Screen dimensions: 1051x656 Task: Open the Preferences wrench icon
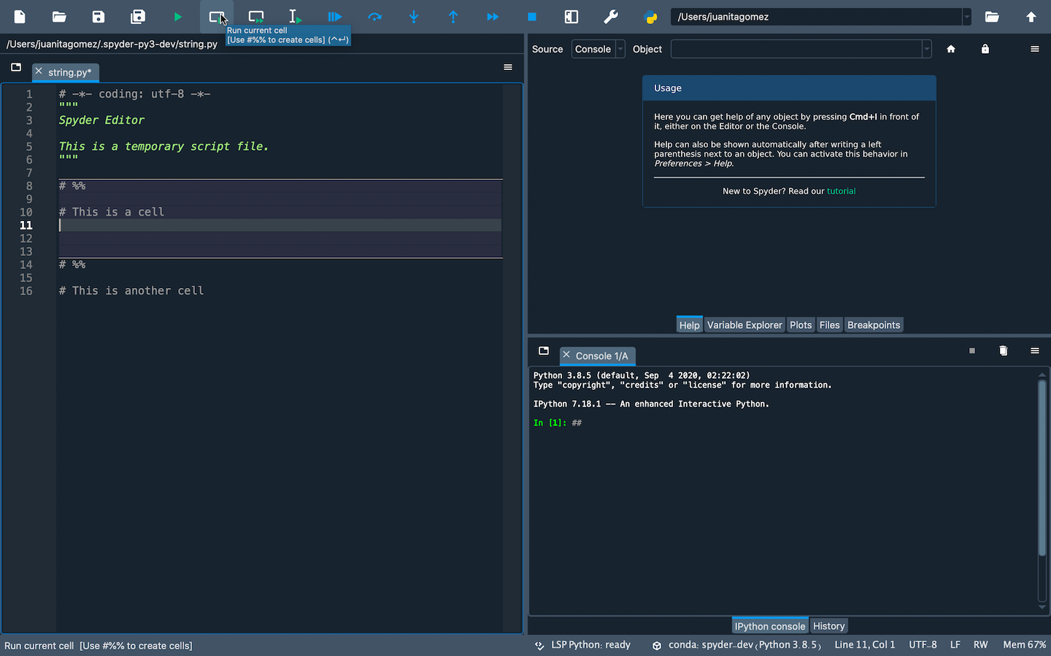click(x=611, y=17)
